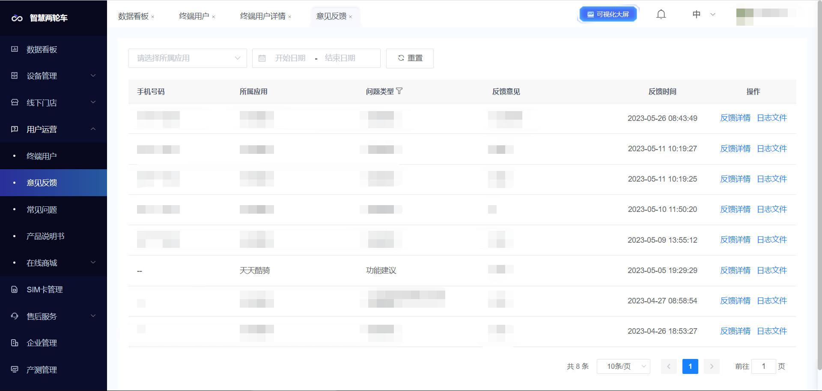Click the notification bell icon
Viewport: 822px width, 391px height.
click(661, 15)
